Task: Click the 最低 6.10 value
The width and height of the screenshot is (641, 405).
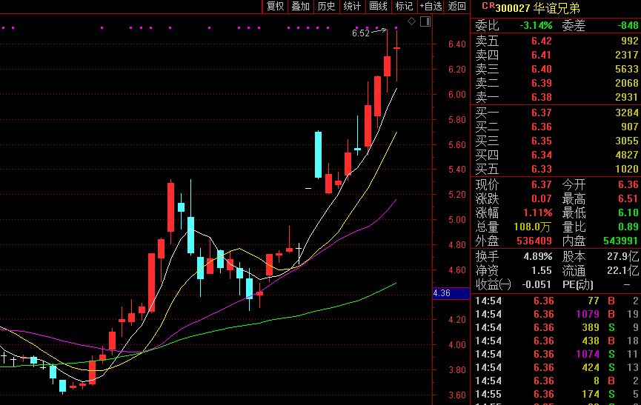Action: (628, 212)
